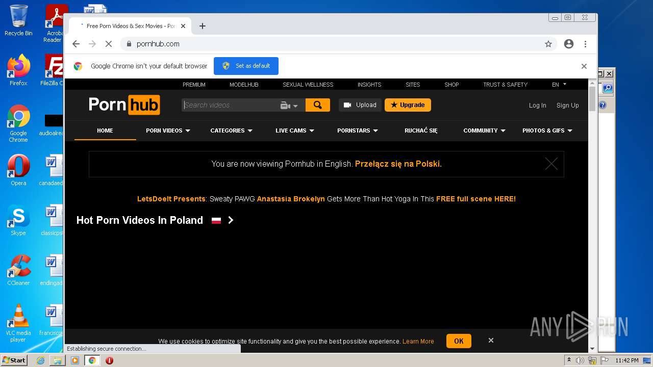This screenshot has width=653, height=367.
Task: Bookmark this page star icon
Action: point(548,44)
